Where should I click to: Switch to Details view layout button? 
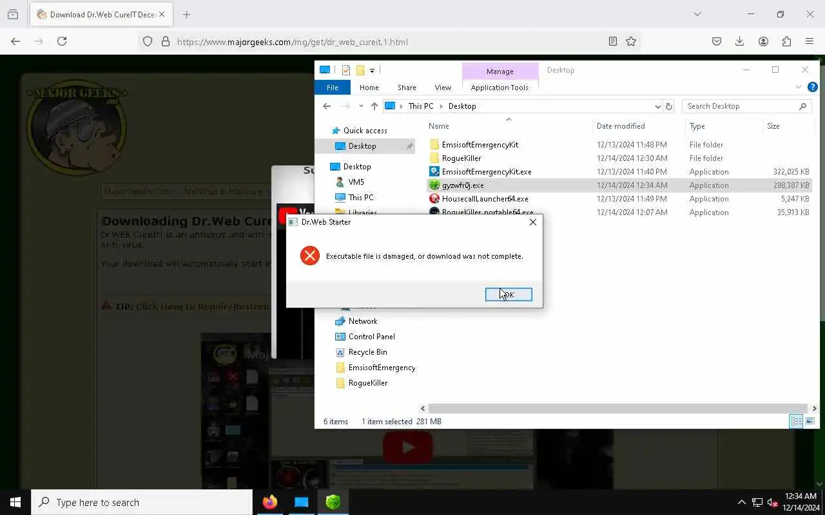[x=796, y=421]
